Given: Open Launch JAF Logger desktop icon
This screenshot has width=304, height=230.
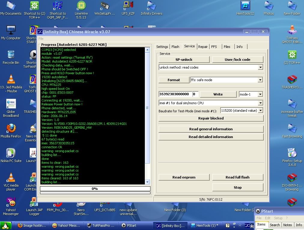Looking at the screenshot, I should (34, 206).
